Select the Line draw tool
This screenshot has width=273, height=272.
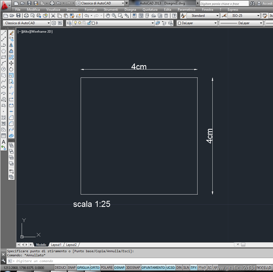tap(4, 33)
